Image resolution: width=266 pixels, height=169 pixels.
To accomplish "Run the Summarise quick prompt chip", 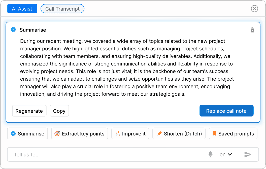I will (27, 134).
